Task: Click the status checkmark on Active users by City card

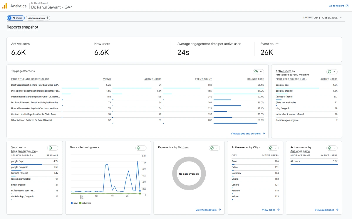Action: click(x=271, y=148)
